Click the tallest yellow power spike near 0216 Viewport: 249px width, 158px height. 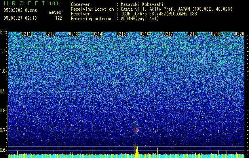click(135, 150)
